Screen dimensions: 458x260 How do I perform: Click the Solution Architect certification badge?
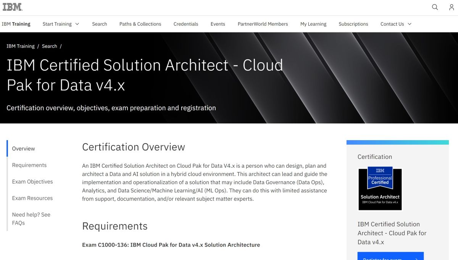coord(380,188)
